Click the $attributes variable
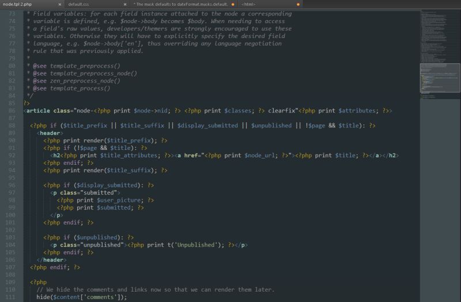This screenshot has width=461, height=302. [x=357, y=111]
